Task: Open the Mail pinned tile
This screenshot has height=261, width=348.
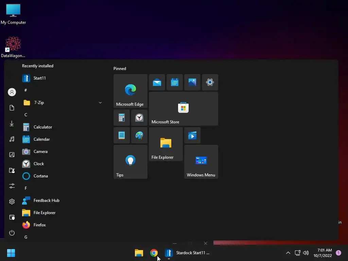Action: (x=157, y=82)
